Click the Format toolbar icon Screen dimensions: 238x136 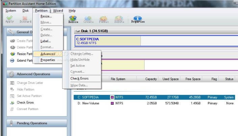pyautogui.click(x=104, y=18)
